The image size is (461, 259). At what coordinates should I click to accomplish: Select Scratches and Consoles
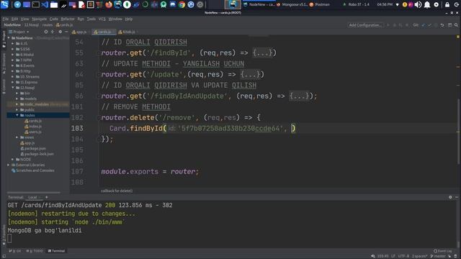click(32, 171)
